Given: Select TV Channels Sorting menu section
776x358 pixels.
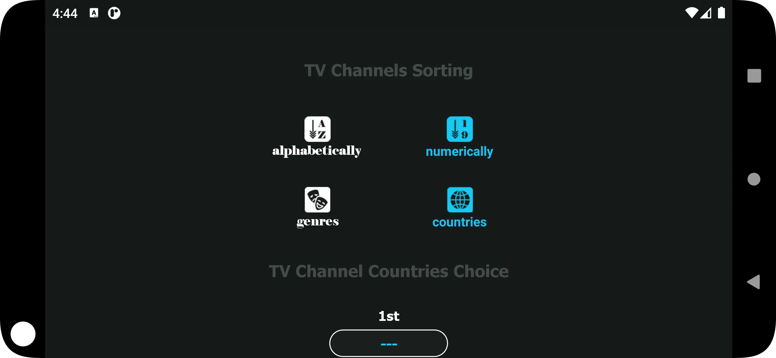Looking at the screenshot, I should tap(388, 70).
